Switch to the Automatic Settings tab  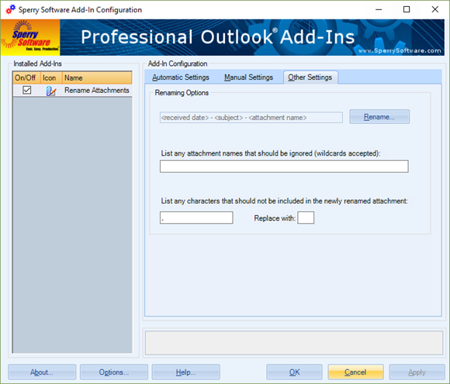[181, 77]
